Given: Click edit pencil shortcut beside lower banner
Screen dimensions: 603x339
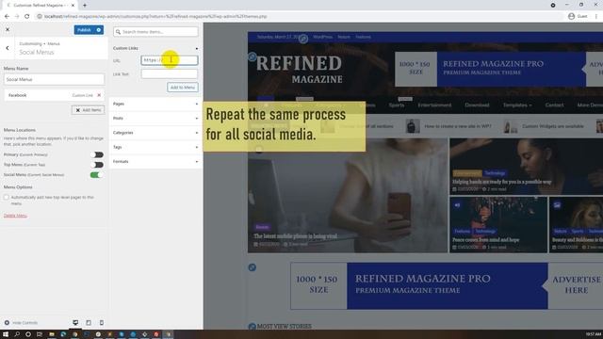Looking at the screenshot, I should coord(253,267).
